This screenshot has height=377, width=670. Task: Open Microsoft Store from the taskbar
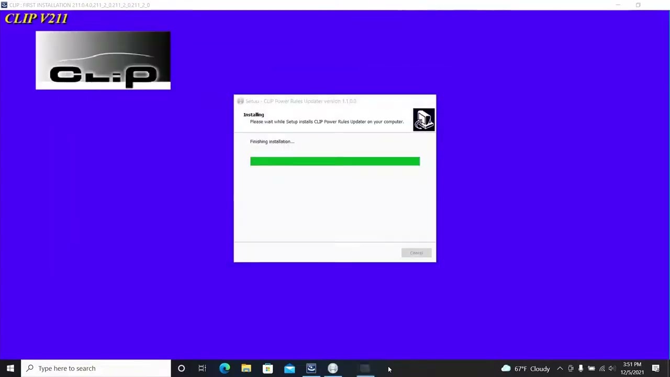pyautogui.click(x=267, y=368)
